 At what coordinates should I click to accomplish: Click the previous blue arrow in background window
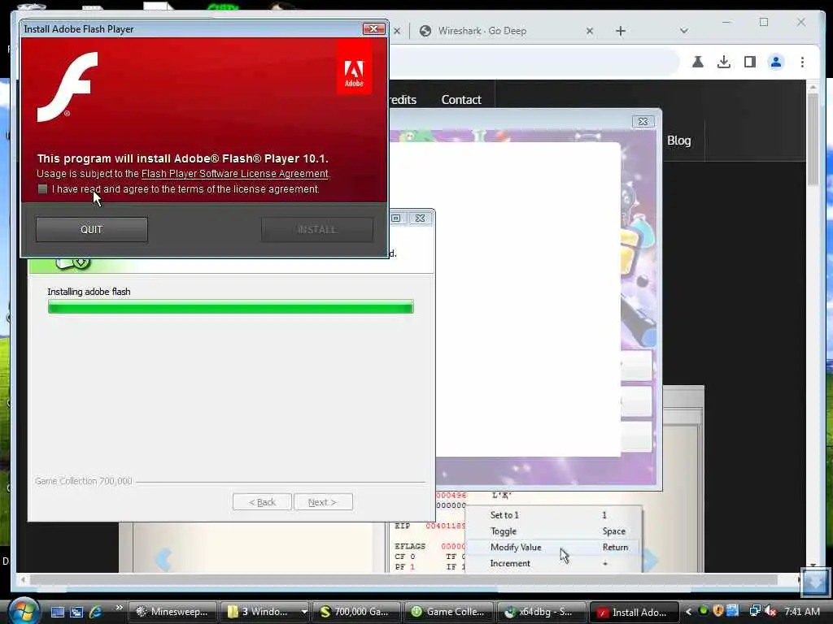click(x=163, y=559)
